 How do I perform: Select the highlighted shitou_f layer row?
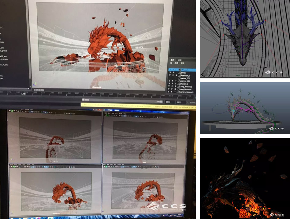182,70
